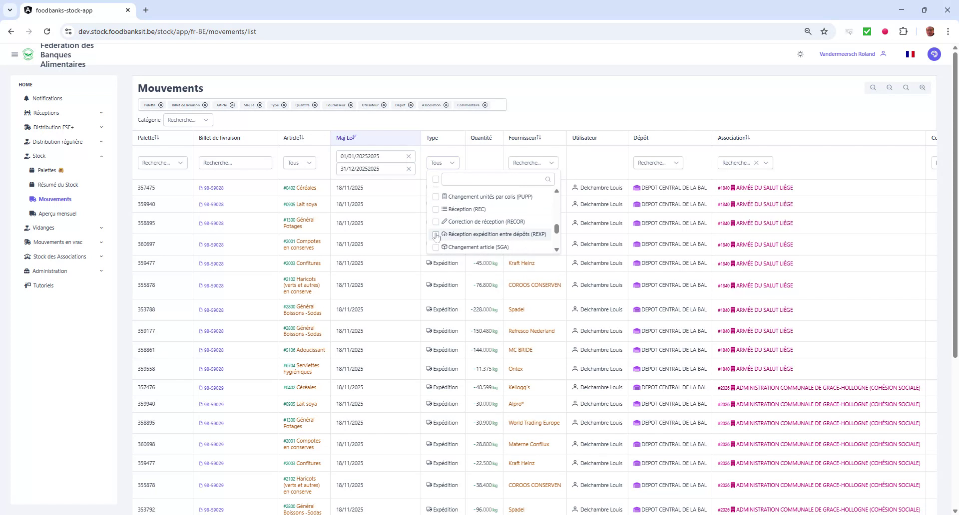
Task: Remove the Fournisseur filter chip
Action: pyautogui.click(x=351, y=105)
